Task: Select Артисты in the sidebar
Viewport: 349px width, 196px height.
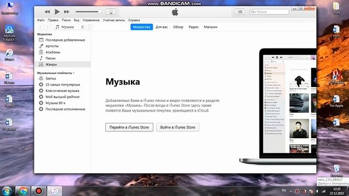Action: pos(63,46)
